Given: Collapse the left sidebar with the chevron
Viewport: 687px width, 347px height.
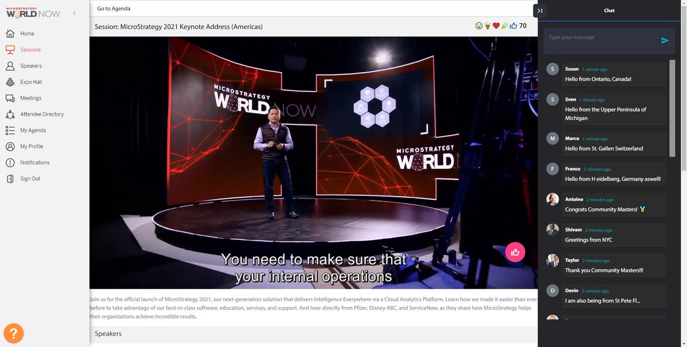Looking at the screenshot, I should click(x=74, y=14).
